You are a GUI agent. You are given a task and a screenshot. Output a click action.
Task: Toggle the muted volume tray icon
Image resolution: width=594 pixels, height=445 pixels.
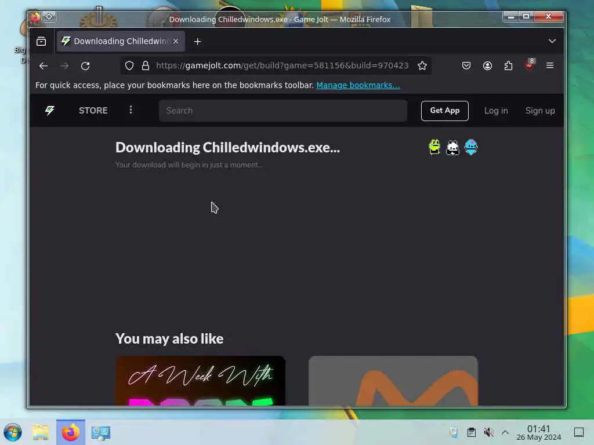488,432
